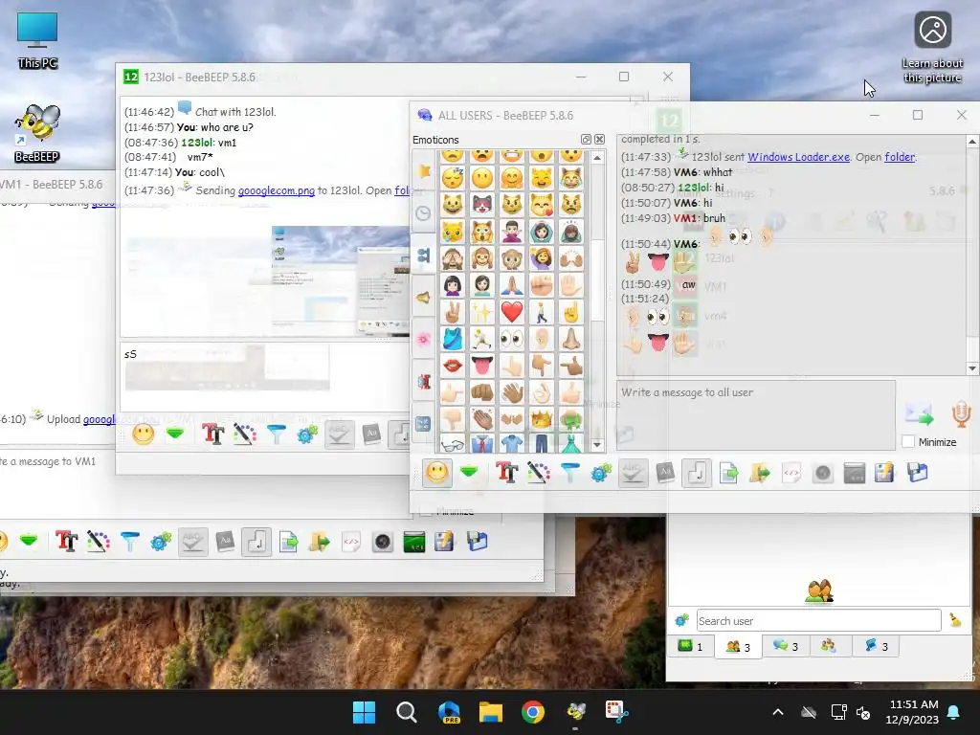Insert the eyes emoji
Viewport: 980px width, 735px height.
512,339
